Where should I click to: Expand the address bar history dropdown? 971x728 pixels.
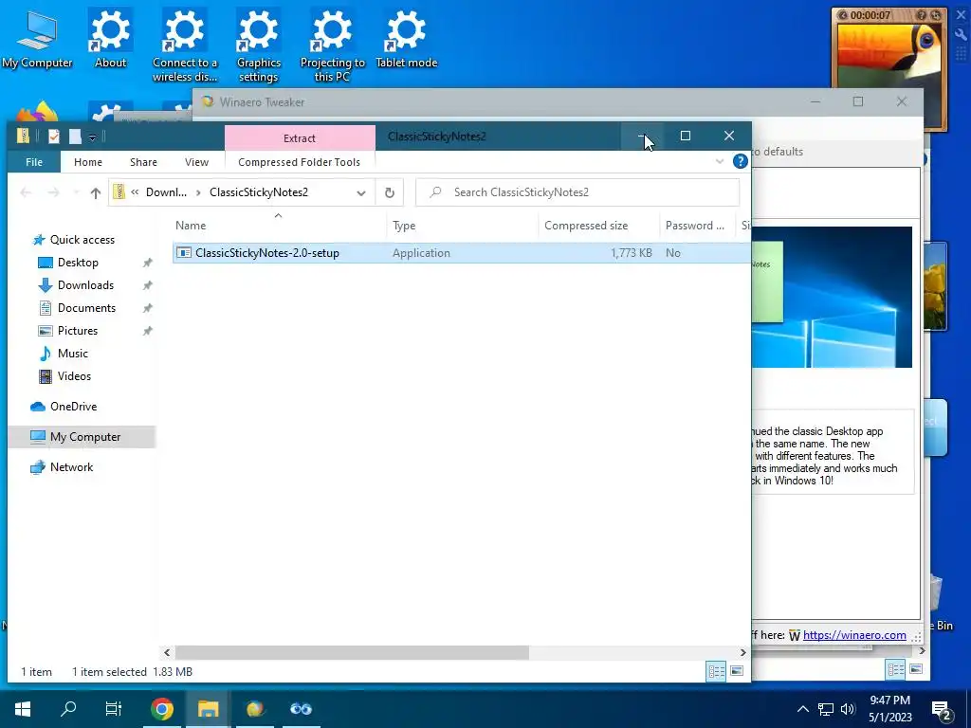361,193
